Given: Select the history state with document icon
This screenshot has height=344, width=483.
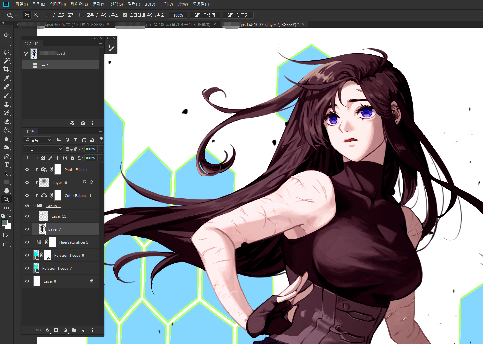Looking at the screenshot, I should [x=60, y=65].
